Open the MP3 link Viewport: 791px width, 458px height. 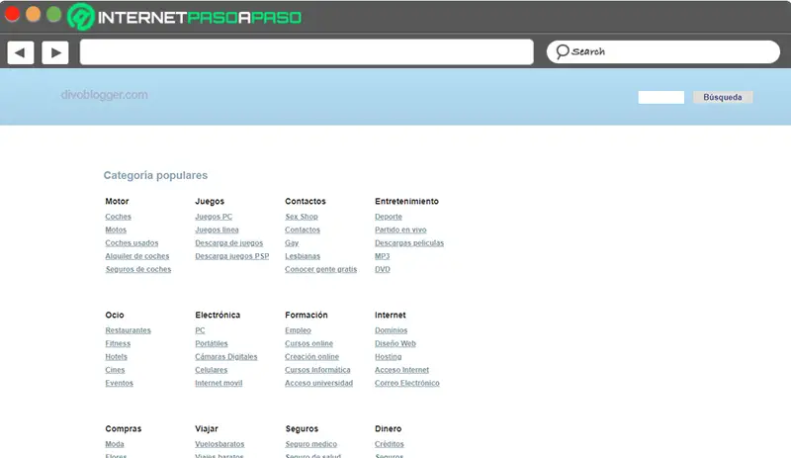coord(382,256)
